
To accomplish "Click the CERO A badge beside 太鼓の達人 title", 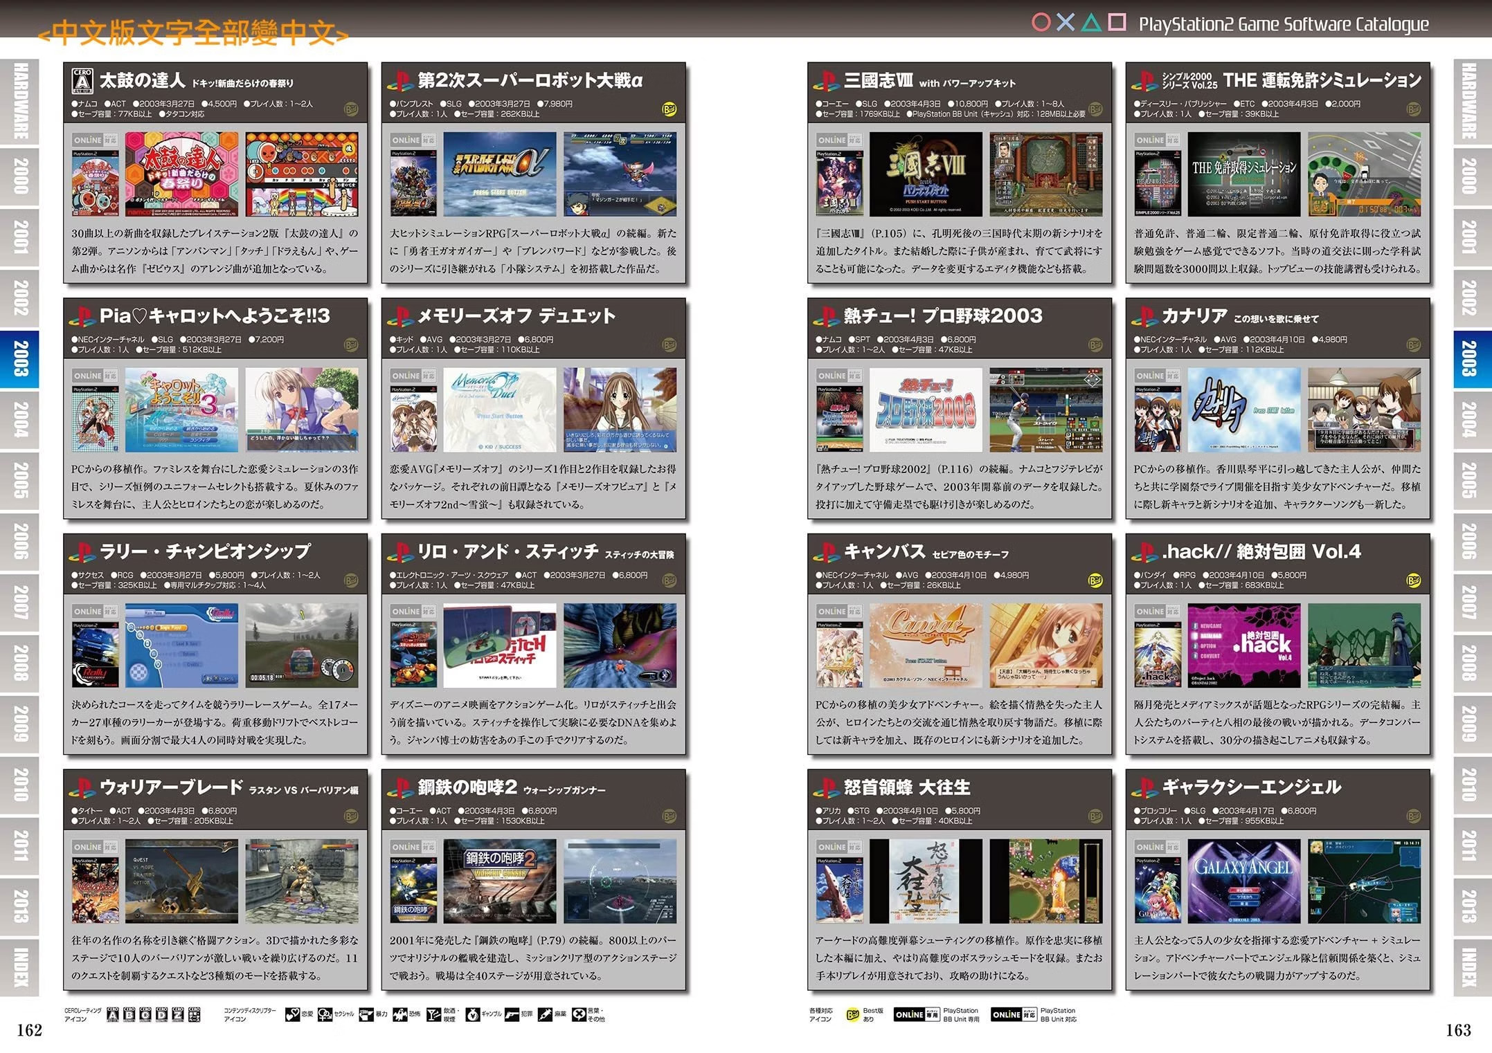I will (x=82, y=81).
